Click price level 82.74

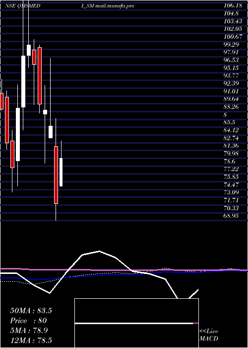coord(231,138)
